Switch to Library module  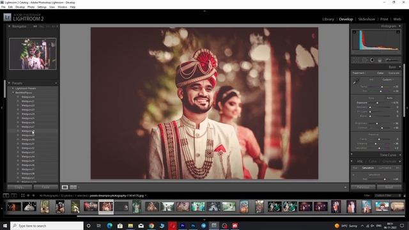coord(328,19)
